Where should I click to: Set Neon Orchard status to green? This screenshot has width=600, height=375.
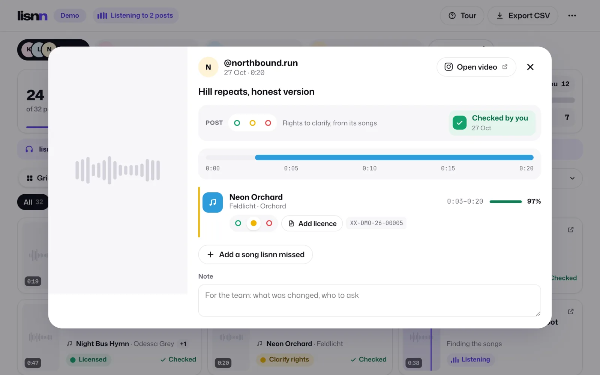pyautogui.click(x=238, y=223)
